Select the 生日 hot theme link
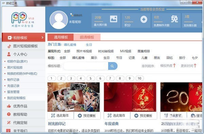 pyautogui.click(x=89, y=45)
